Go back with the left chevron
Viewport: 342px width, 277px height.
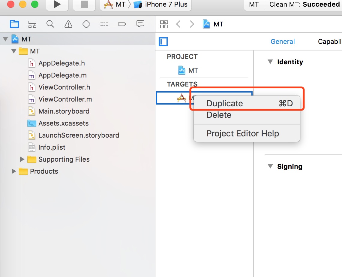178,24
